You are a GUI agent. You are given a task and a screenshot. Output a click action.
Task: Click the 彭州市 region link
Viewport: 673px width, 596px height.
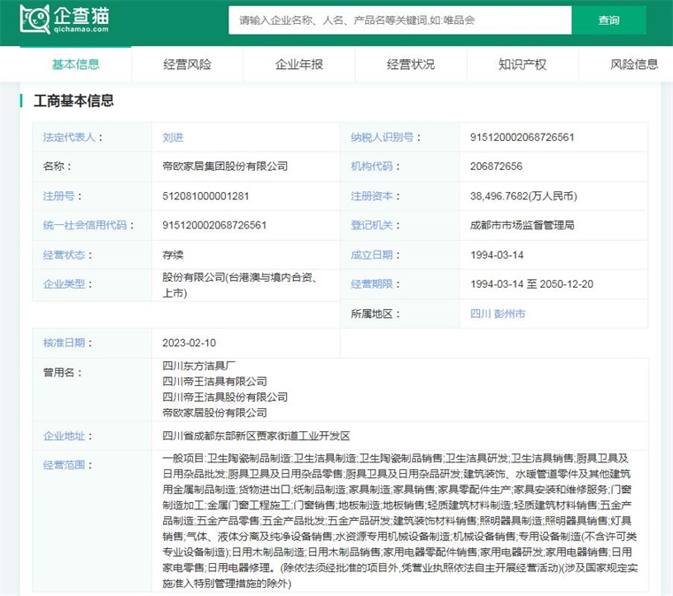[509, 313]
